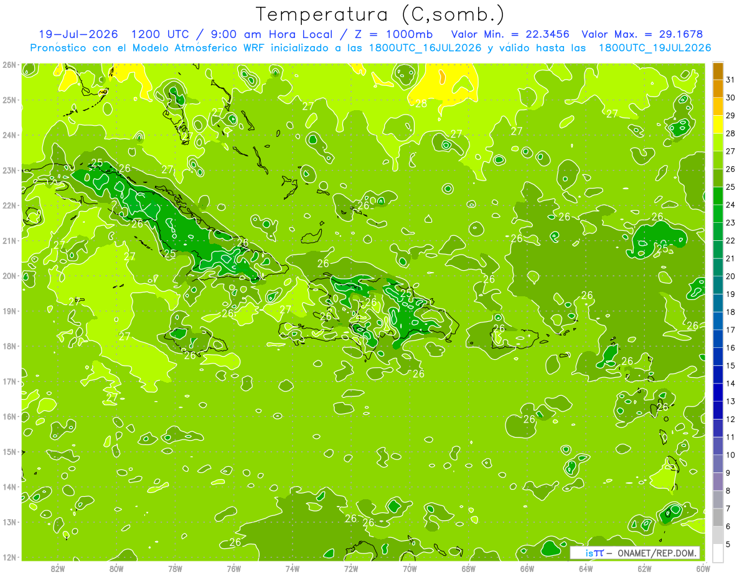Click longitude label '82W'
Viewport: 747px width, 577px height.
[58, 568]
